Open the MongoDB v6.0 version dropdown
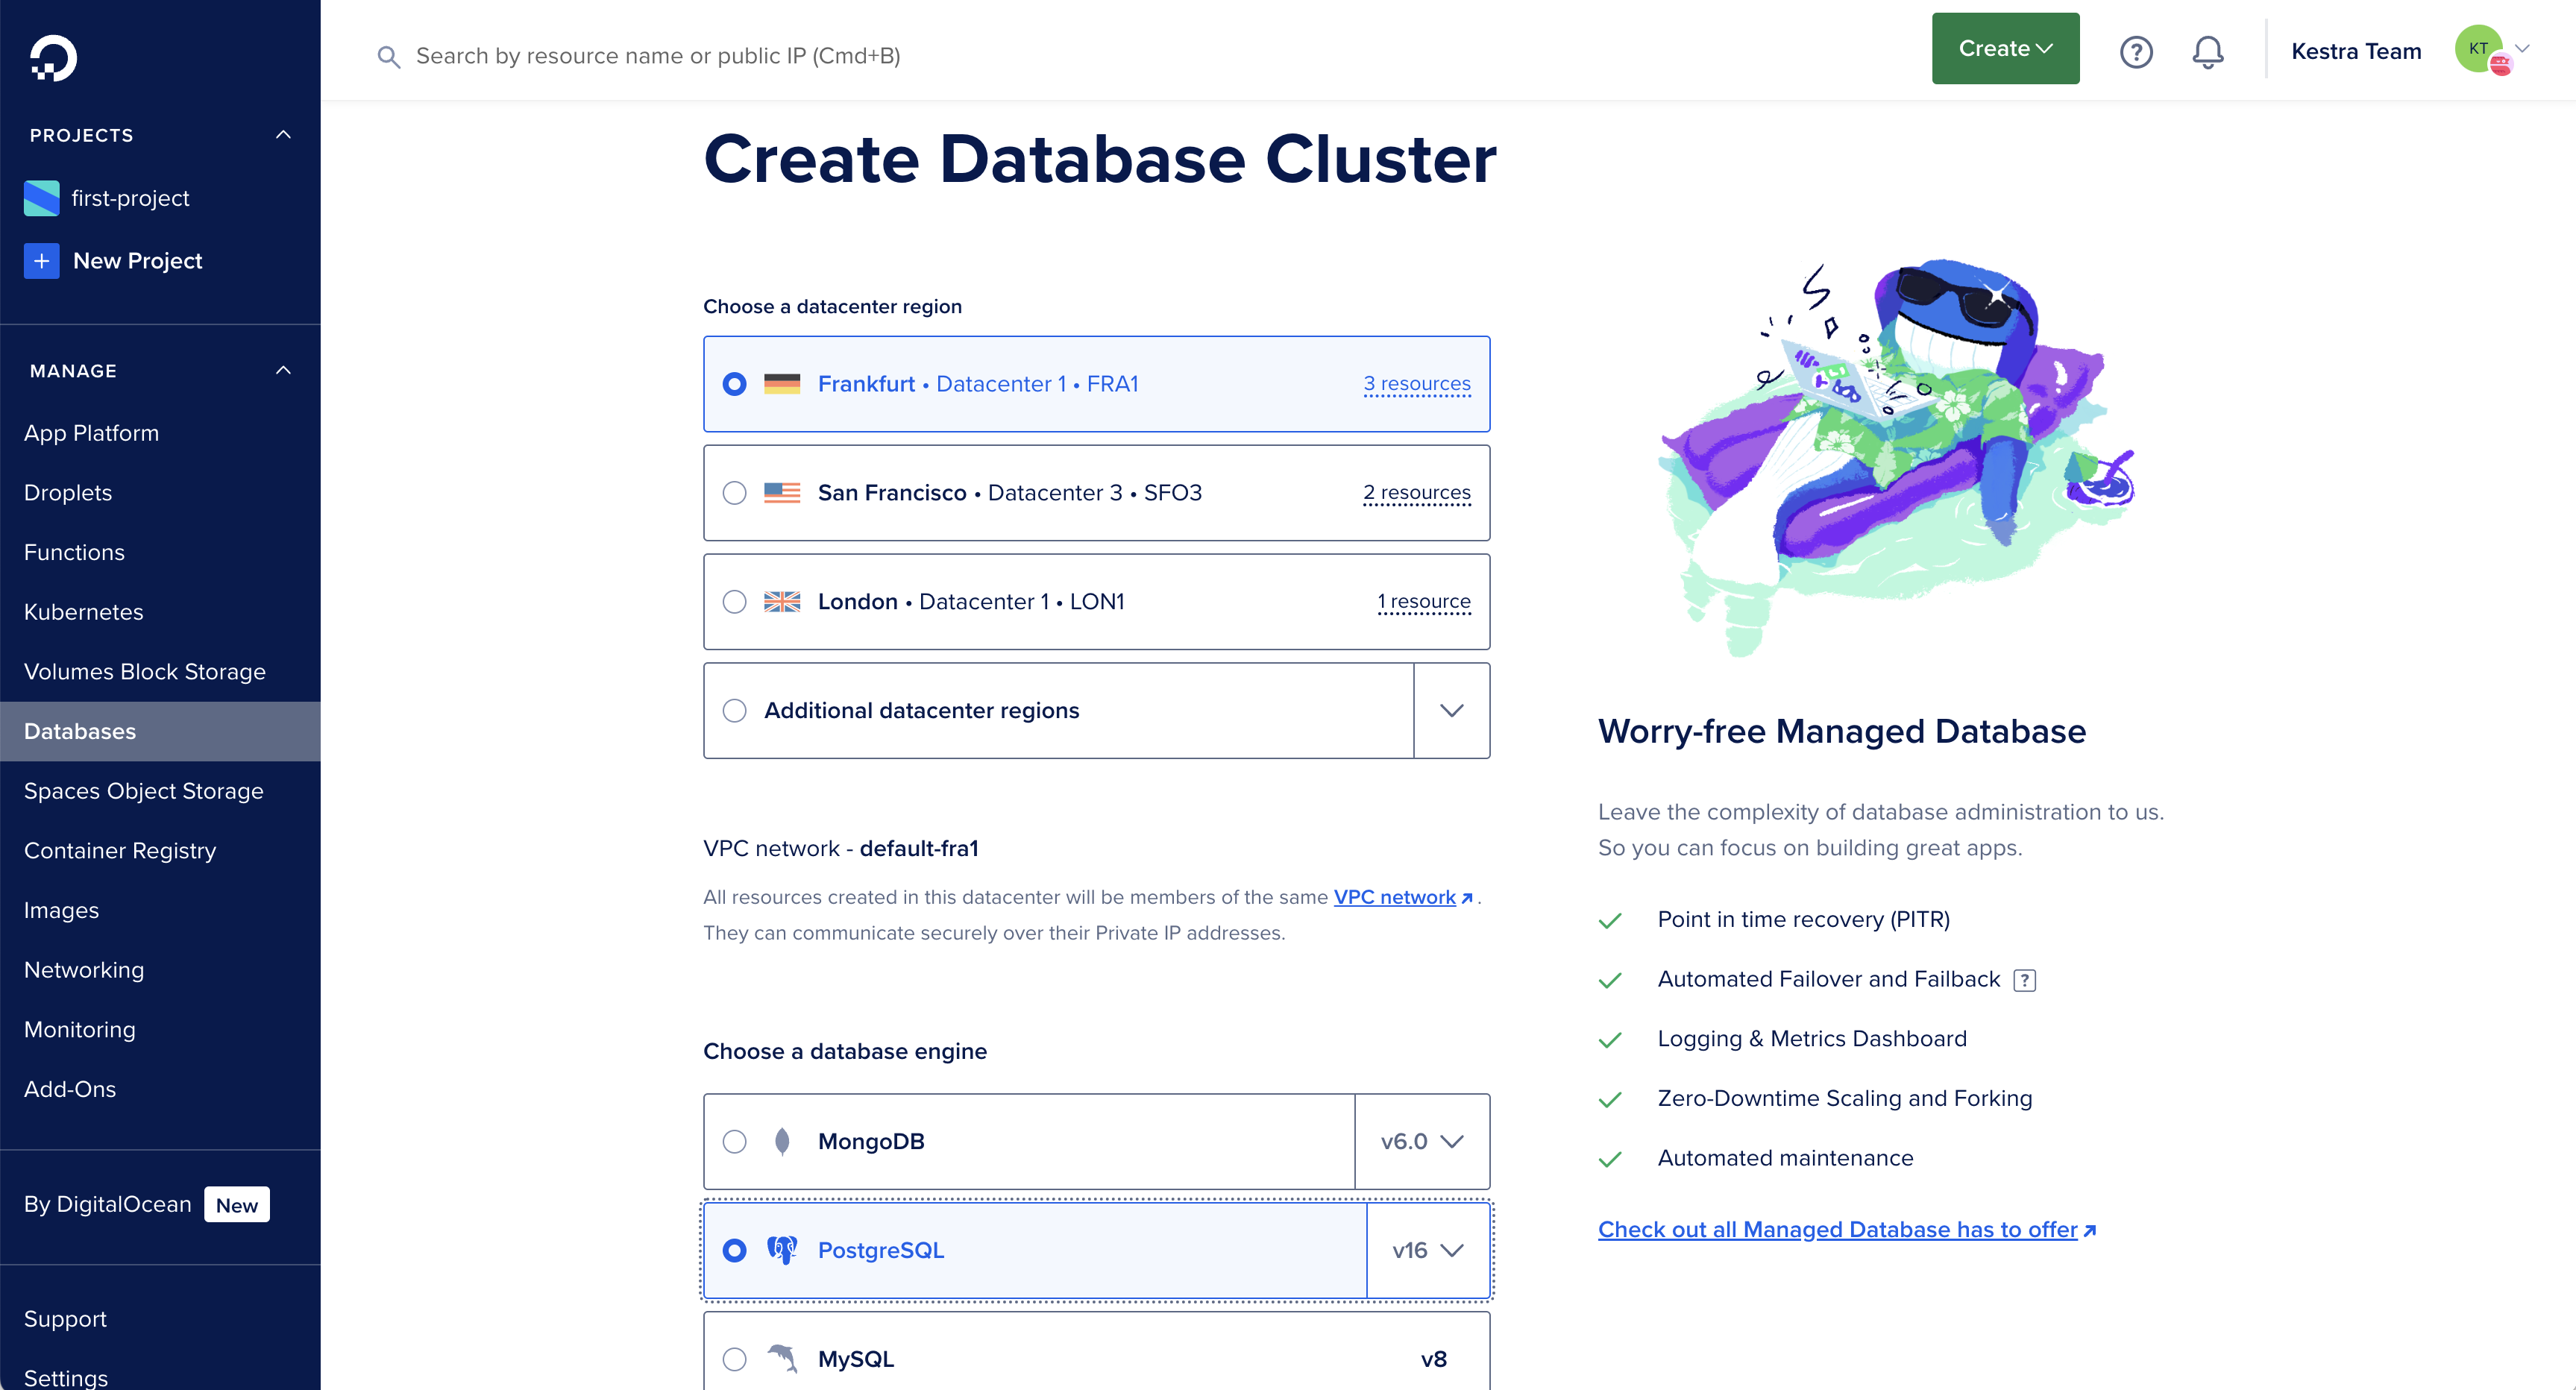2576x1390 pixels. click(x=1422, y=1142)
